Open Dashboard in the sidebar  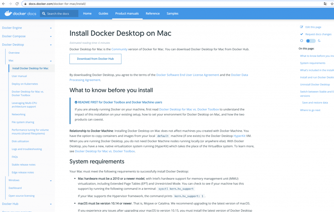point(15,188)
